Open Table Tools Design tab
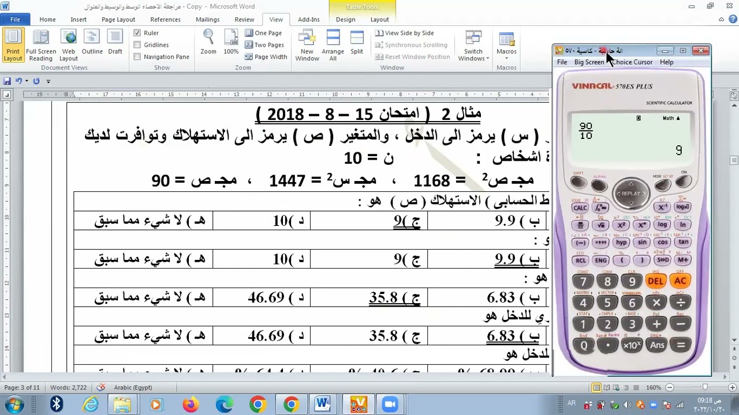 345,20
